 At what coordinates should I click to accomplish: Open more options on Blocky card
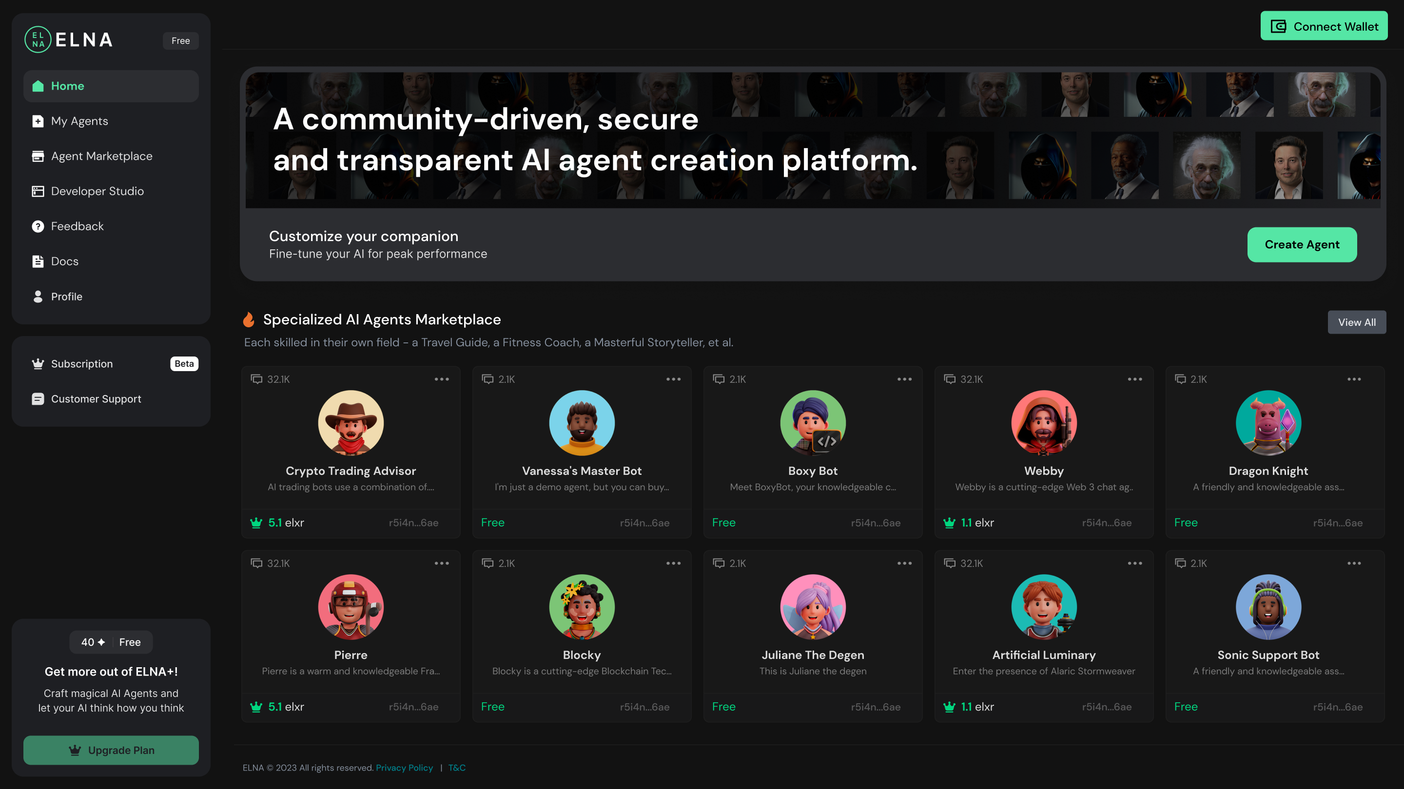point(673,563)
